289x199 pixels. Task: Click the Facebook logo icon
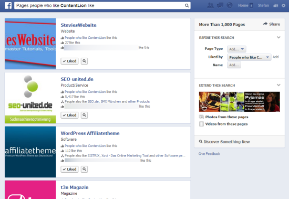[x=8, y=6]
